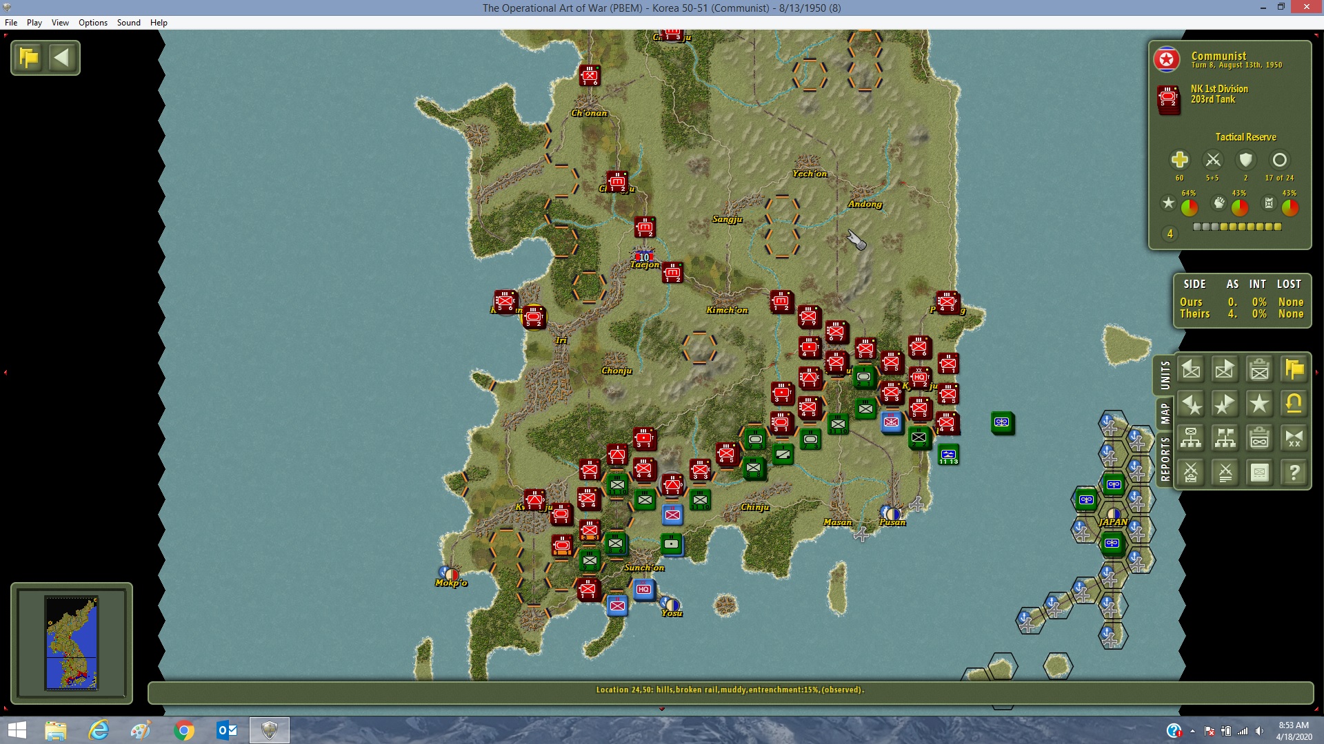Screen dimensions: 1324x744
Task: Click the fist readiness icon
Action: coord(1219,203)
